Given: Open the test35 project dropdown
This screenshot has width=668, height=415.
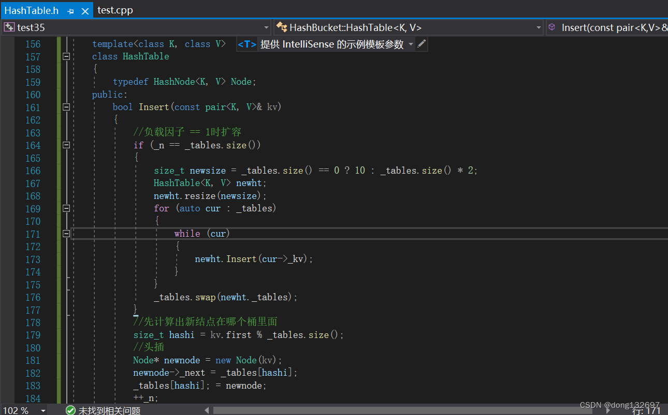Looking at the screenshot, I should click(x=267, y=27).
